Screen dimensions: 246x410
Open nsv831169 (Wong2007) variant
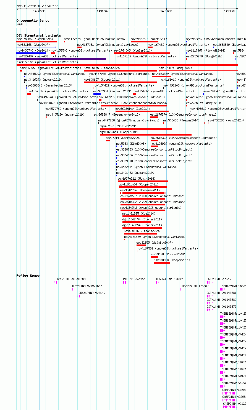[x=175, y=68]
